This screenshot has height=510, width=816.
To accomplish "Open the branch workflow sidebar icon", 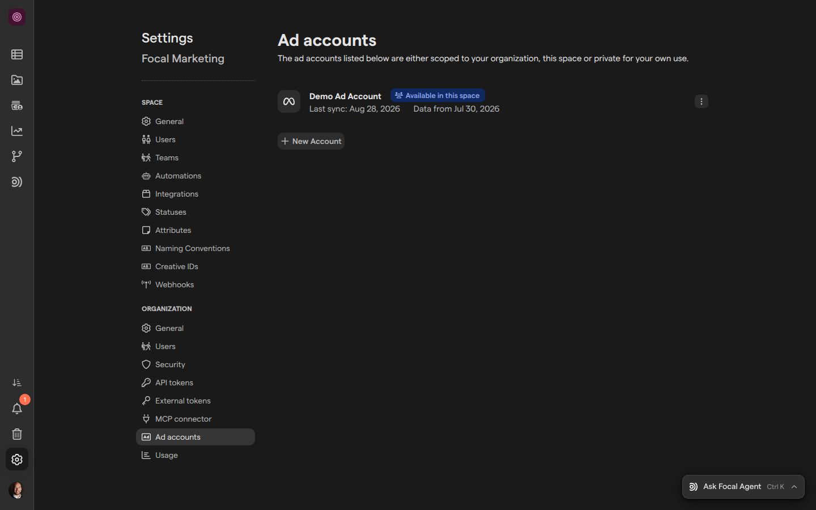I will pos(17,156).
